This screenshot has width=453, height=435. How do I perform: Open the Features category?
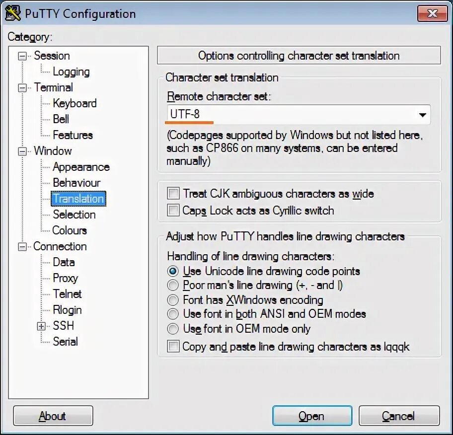(x=73, y=135)
